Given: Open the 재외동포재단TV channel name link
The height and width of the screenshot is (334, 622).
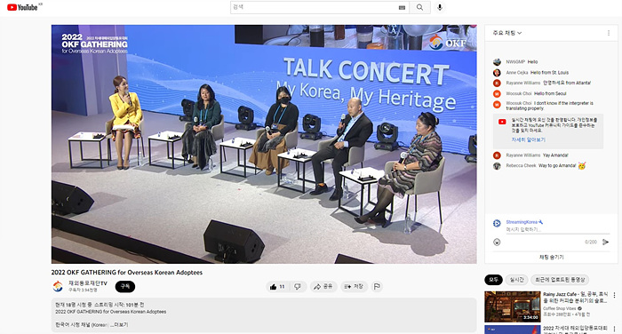Looking at the screenshot, I should [88, 283].
